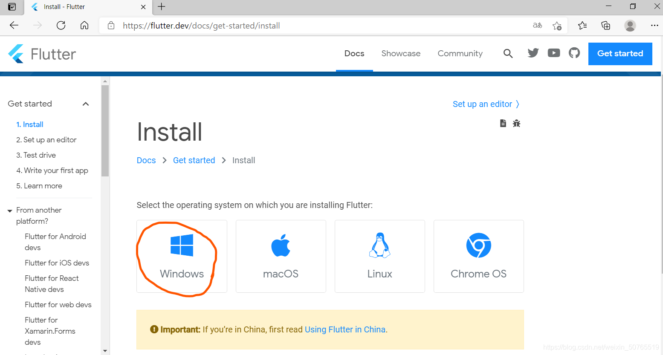Click the view page source document icon
The width and height of the screenshot is (663, 355).
click(503, 123)
